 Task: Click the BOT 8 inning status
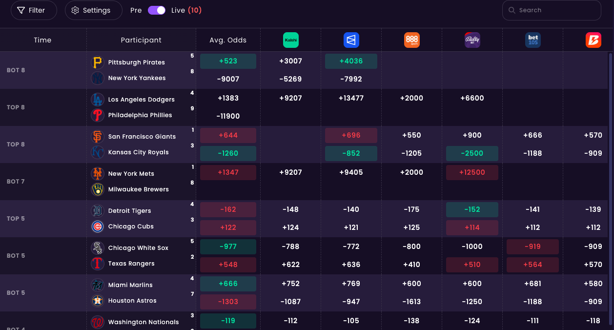(16, 70)
